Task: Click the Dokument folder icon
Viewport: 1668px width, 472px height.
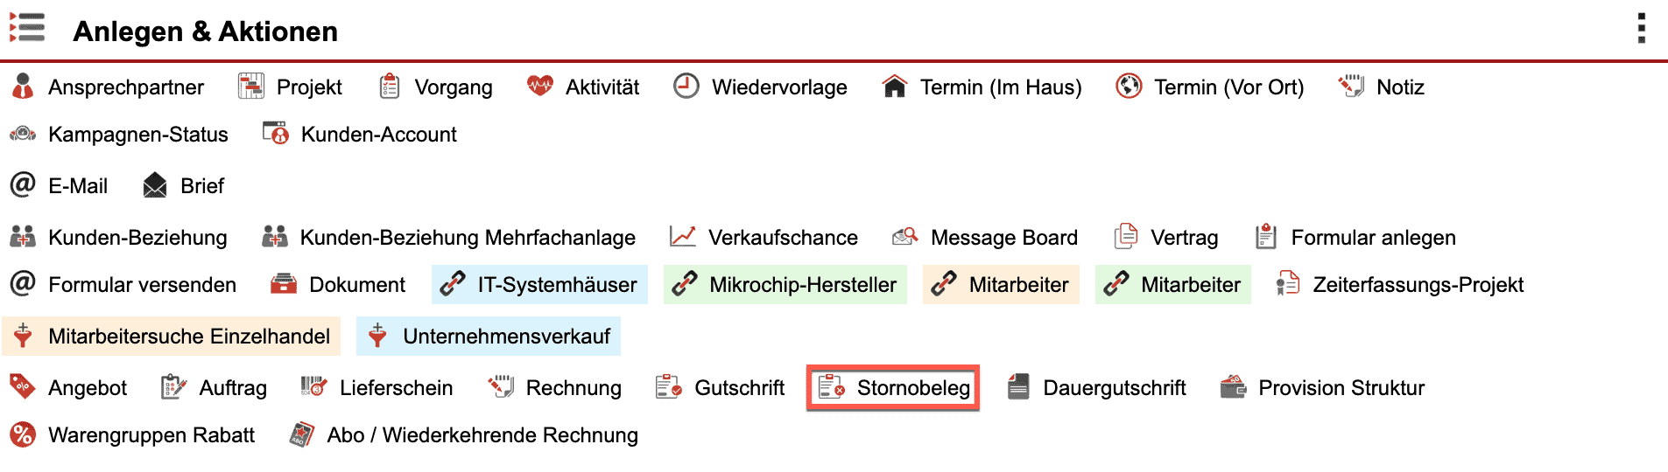Action: [x=284, y=284]
